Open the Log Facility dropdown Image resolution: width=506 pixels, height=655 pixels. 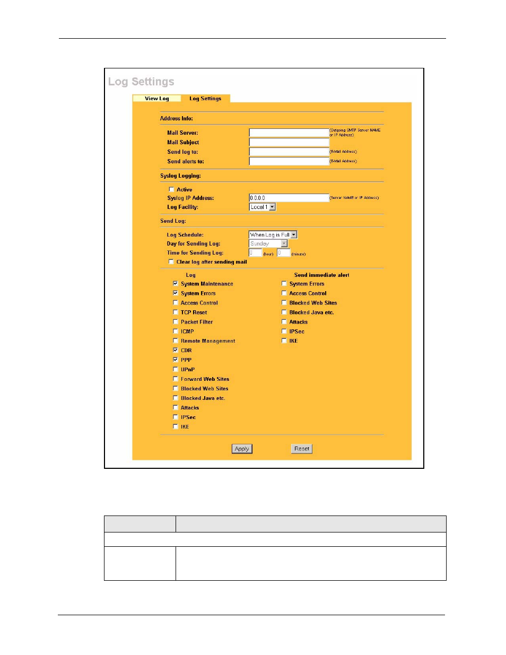pyautogui.click(x=263, y=207)
